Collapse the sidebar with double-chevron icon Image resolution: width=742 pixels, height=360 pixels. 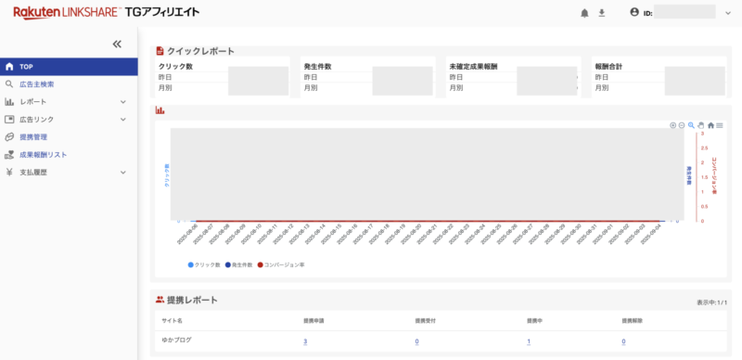[117, 44]
